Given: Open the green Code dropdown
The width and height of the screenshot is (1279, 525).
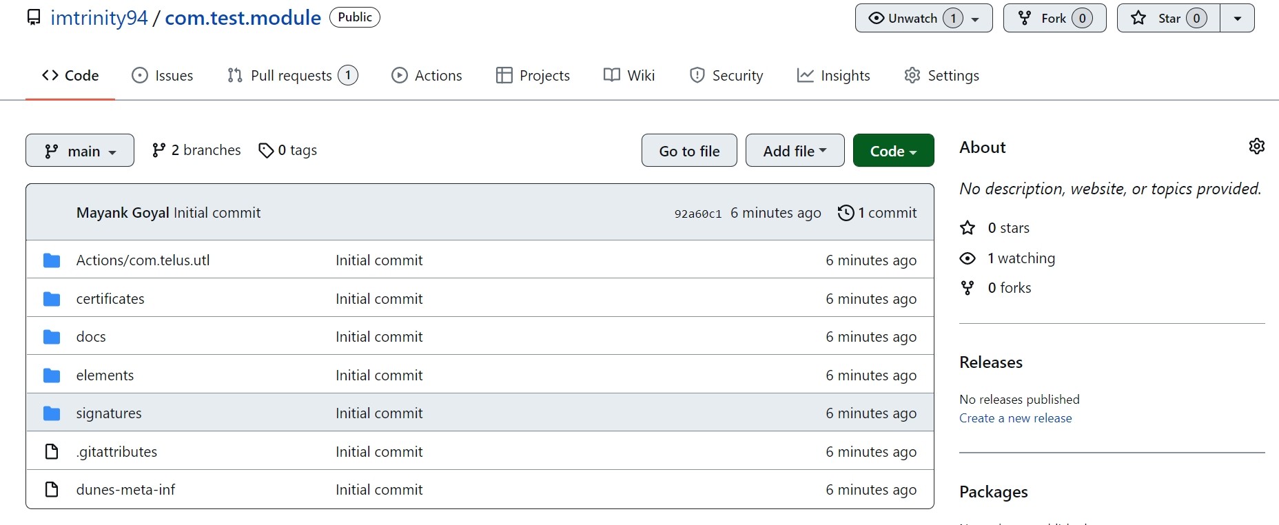Looking at the screenshot, I should tap(893, 151).
